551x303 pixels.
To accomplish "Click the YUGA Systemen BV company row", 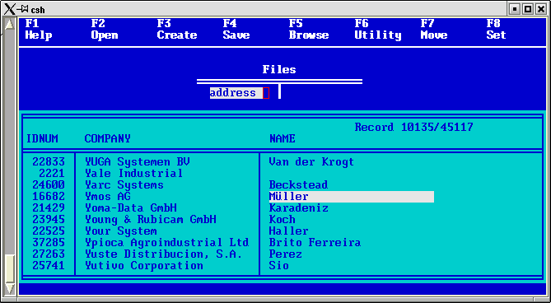I will point(137,162).
